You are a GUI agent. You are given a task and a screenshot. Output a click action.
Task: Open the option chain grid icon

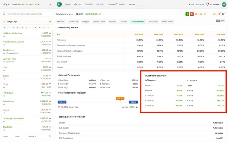(x=205, y=14)
